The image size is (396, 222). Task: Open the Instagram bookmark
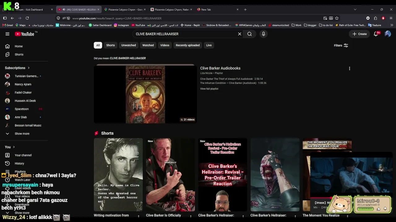(x=121, y=25)
